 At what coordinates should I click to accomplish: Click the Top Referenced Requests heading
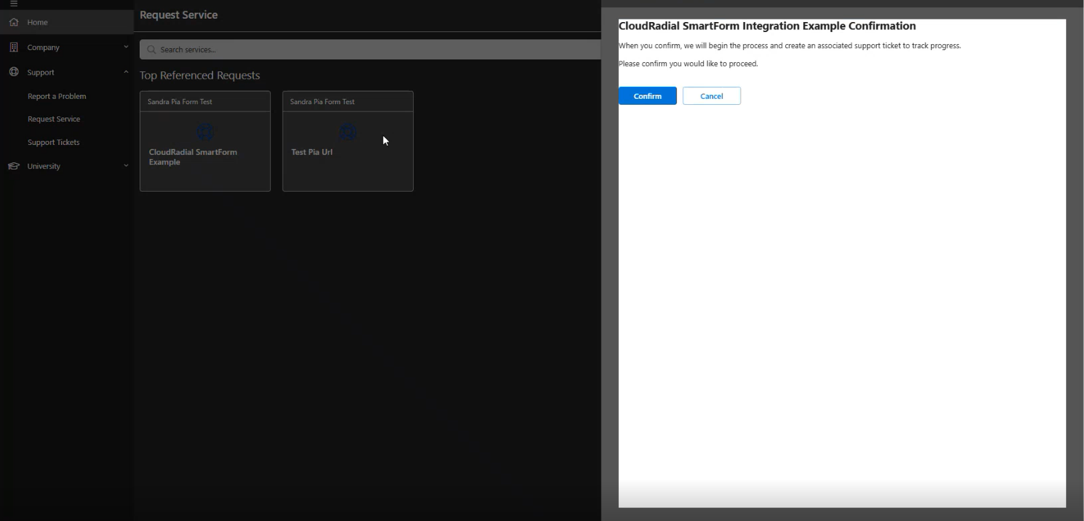point(200,75)
